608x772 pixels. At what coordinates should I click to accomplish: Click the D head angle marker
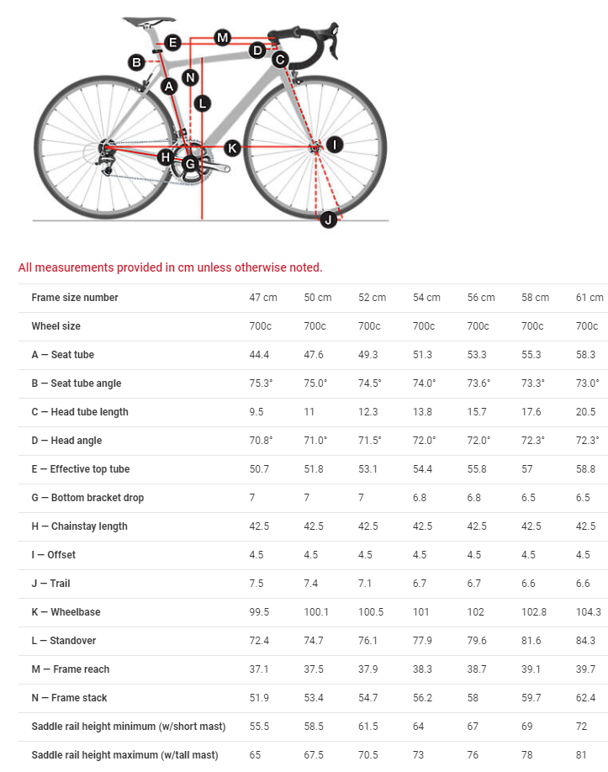click(x=257, y=50)
